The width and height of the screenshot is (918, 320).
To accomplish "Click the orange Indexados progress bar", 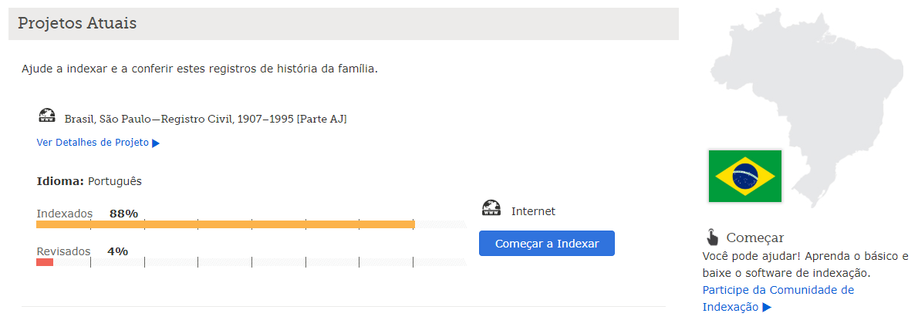I will click(225, 224).
